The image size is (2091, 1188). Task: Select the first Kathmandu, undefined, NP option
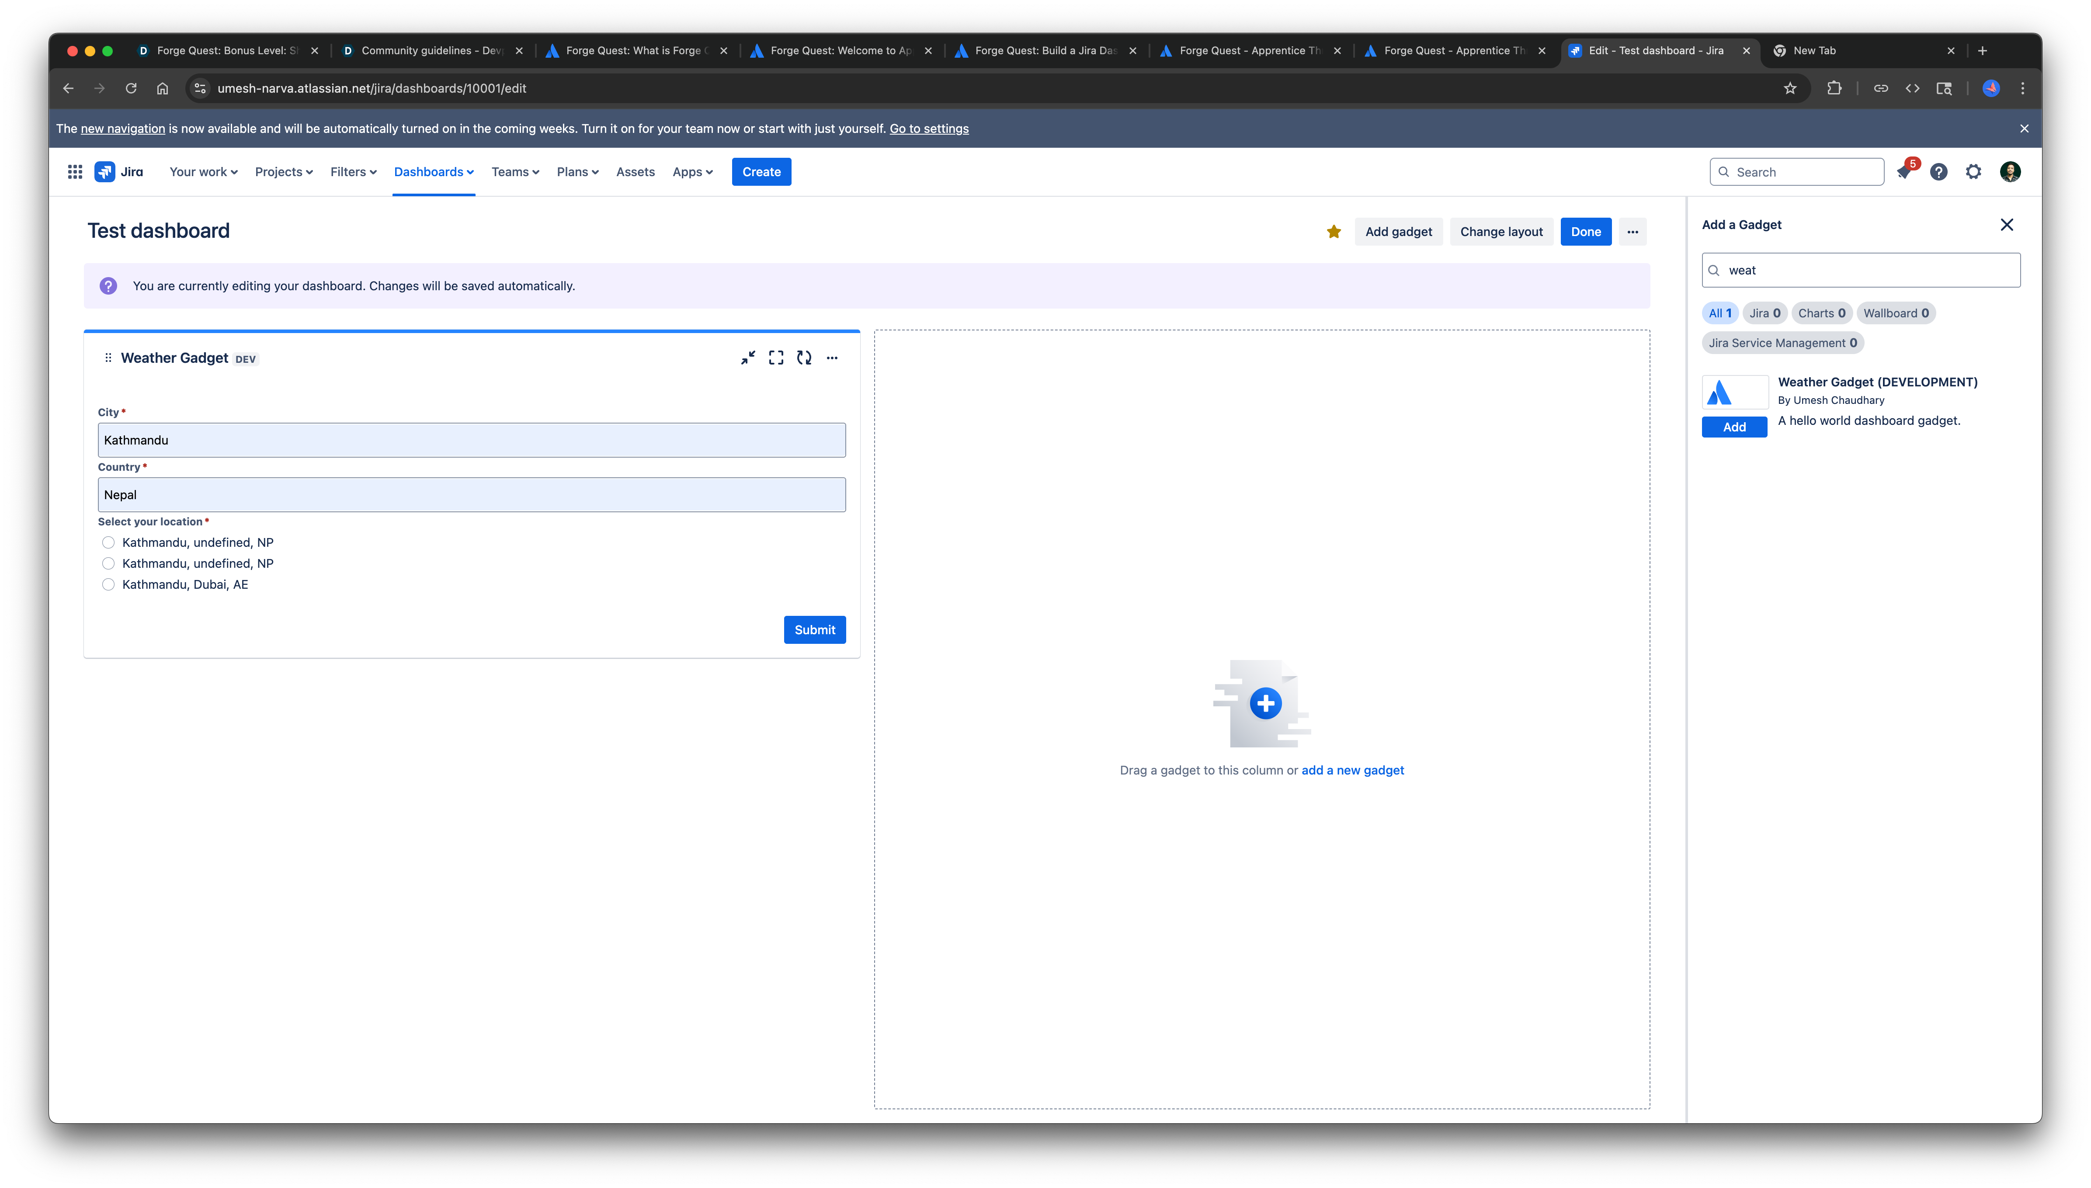pos(108,542)
